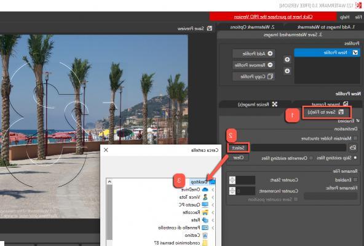Expand the Rete tree node
This screenshot has height=246, width=364.
pos(212,220)
